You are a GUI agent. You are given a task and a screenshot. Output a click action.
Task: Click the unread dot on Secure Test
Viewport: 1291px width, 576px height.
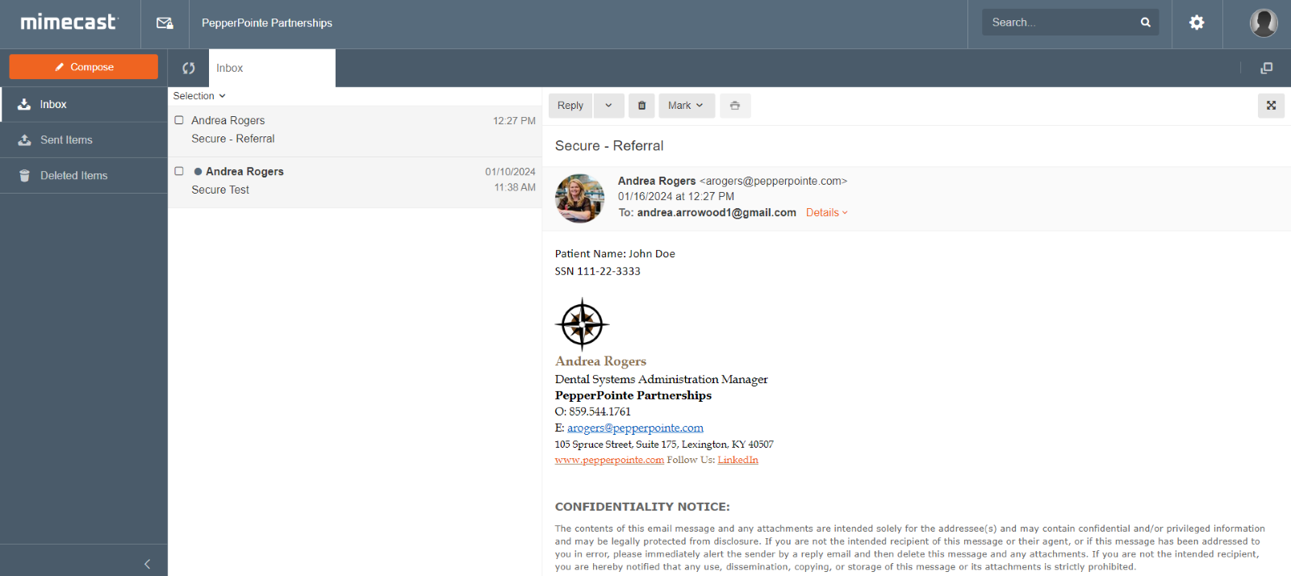tap(198, 172)
